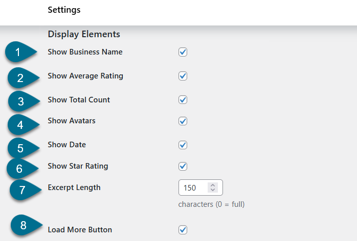Select the number 3 callout marker
This screenshot has width=357, height=241.
tap(21, 101)
